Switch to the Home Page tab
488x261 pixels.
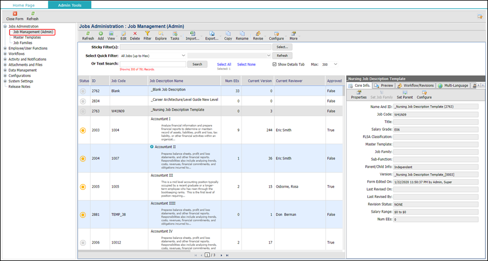(x=24, y=5)
